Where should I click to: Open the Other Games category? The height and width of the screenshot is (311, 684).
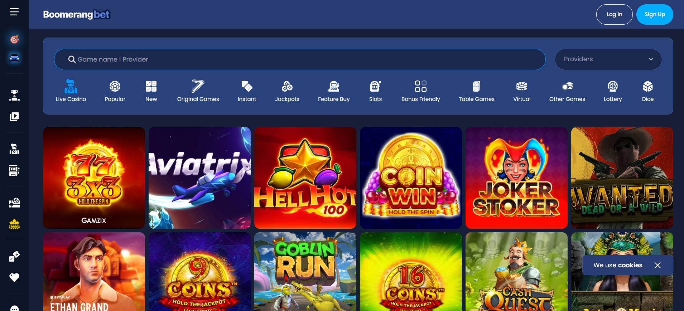click(x=567, y=91)
